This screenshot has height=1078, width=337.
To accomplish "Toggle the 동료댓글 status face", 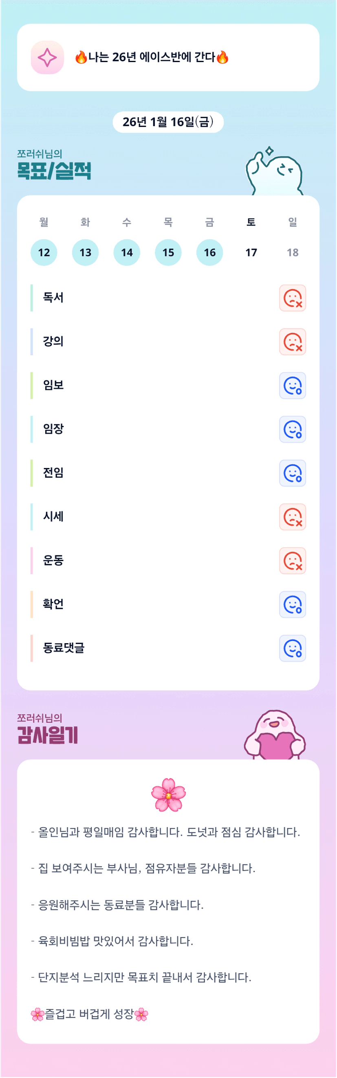I will [292, 648].
